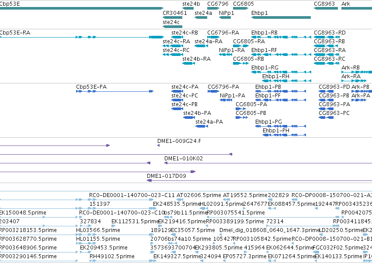Select the Cbp53E gene label
Screen dimensions: 372x263
[x=10, y=4]
